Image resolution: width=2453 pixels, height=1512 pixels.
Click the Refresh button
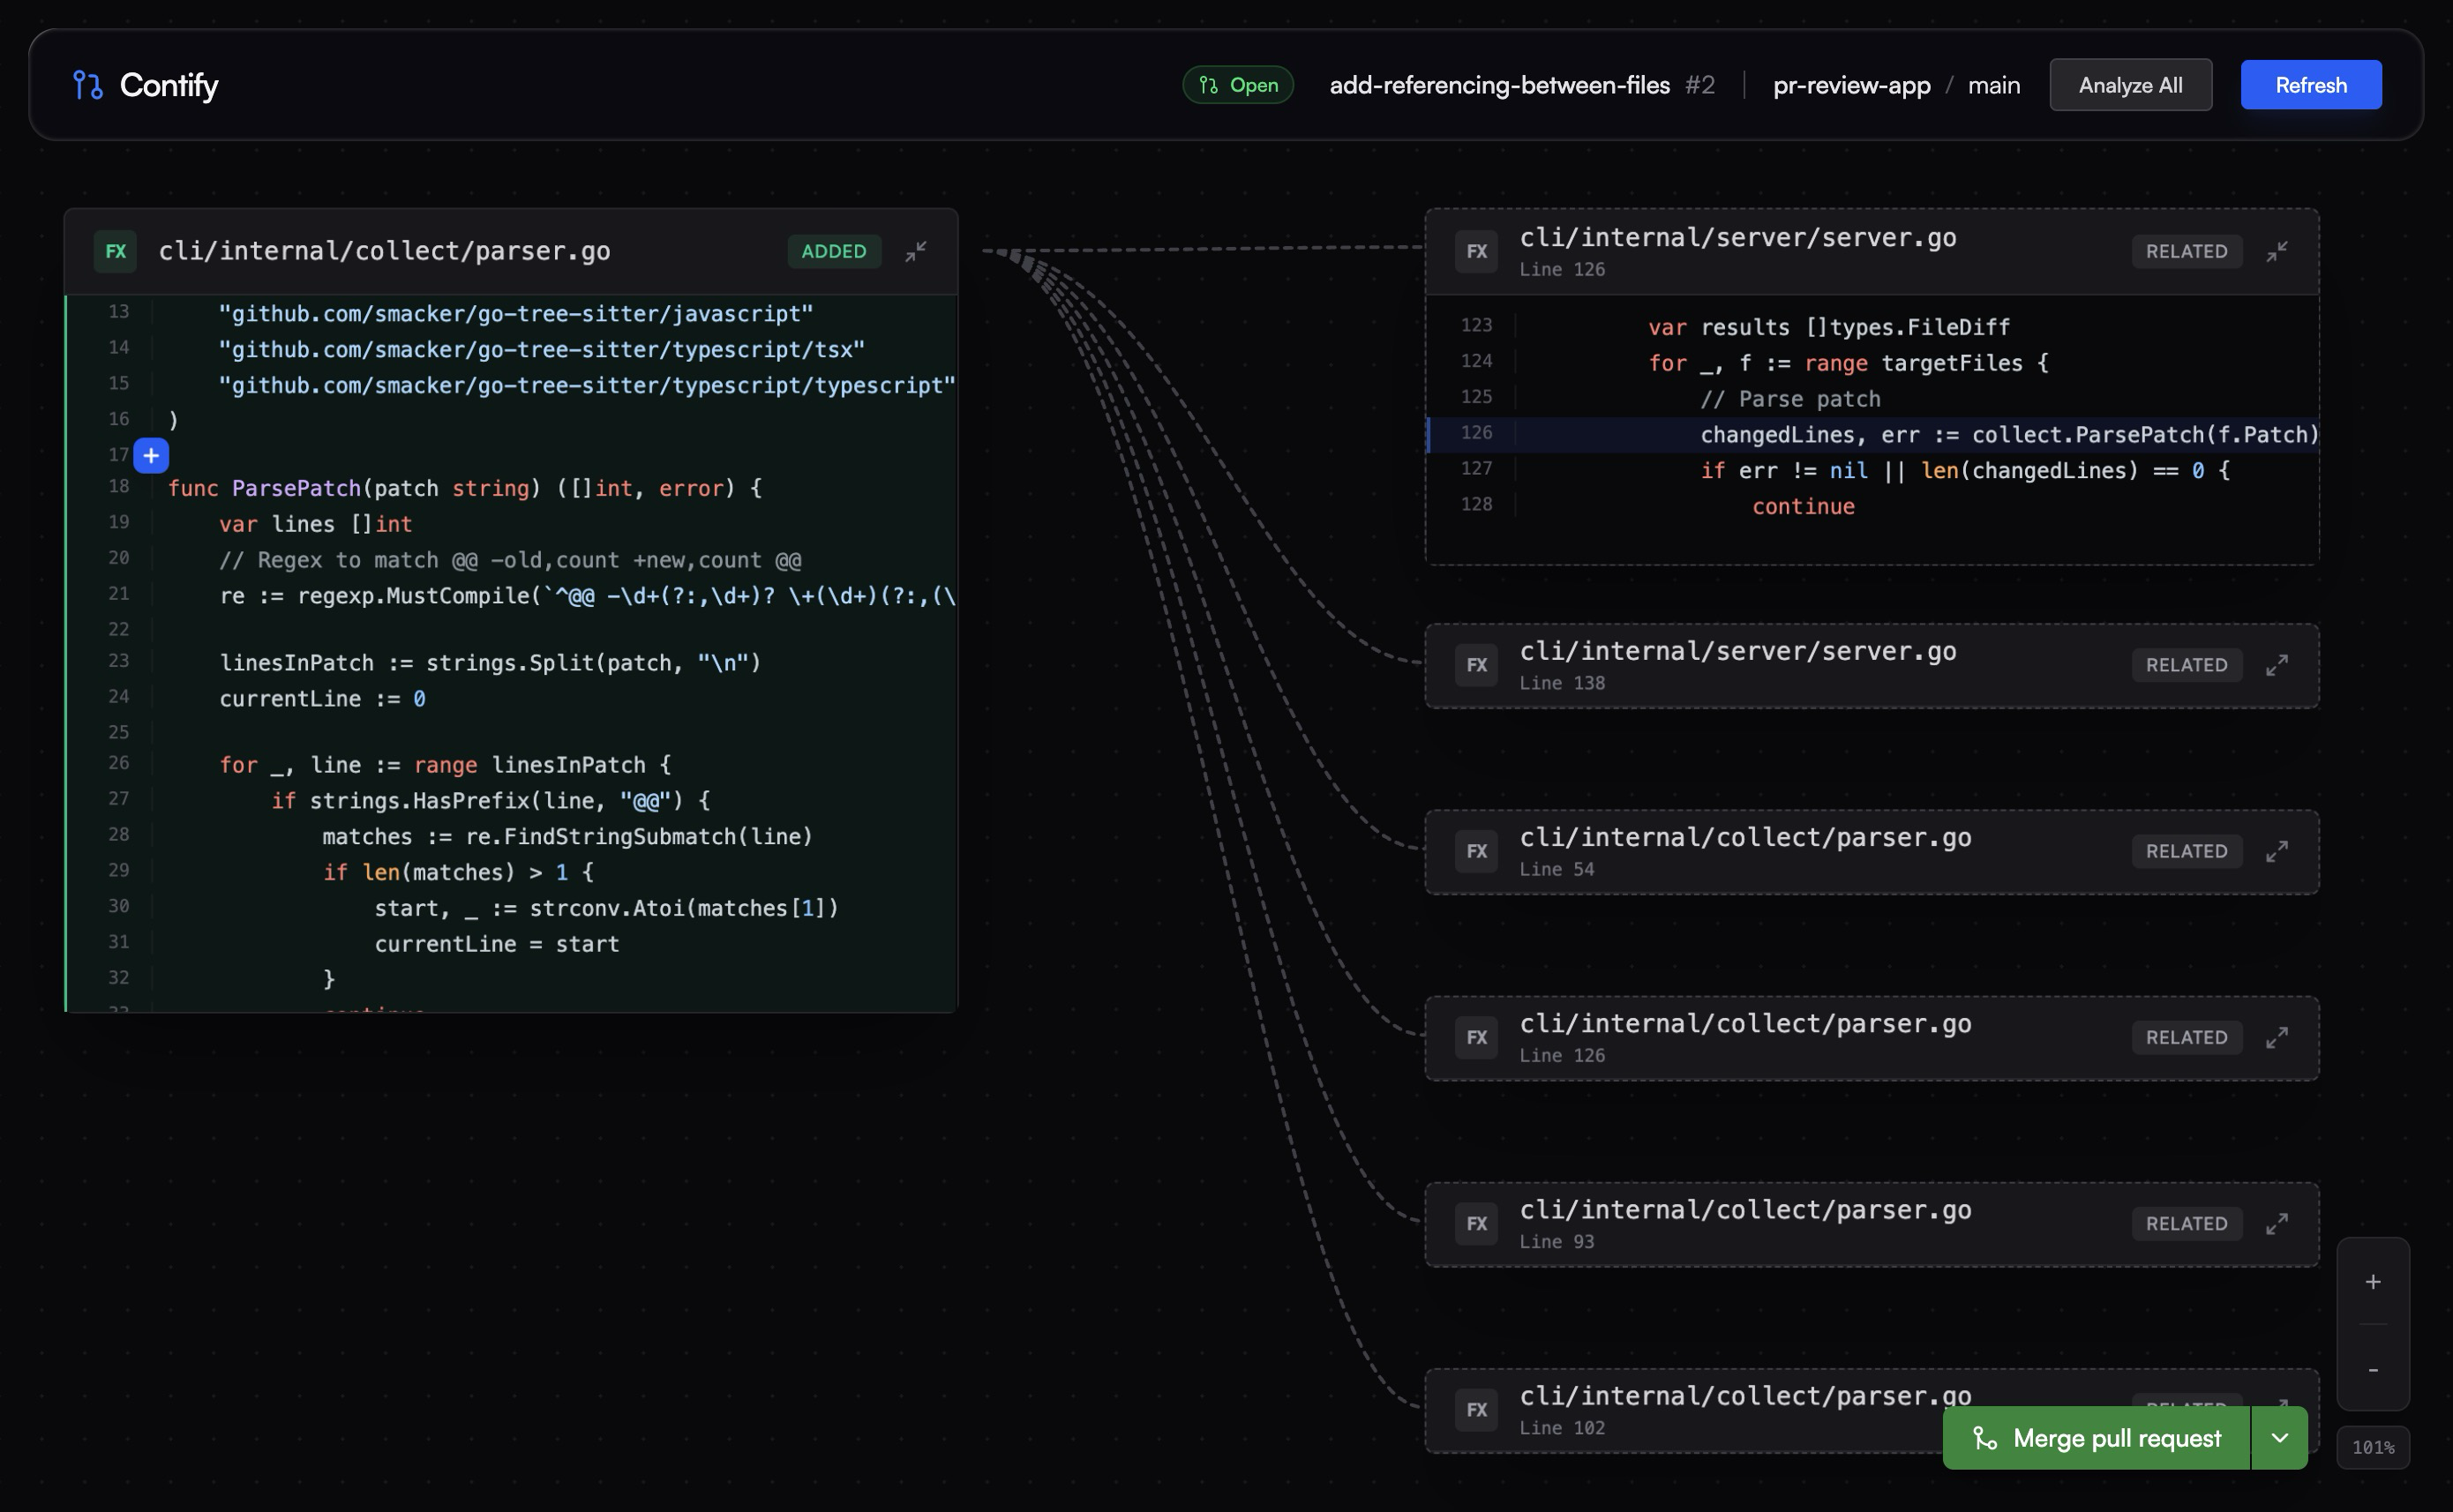click(x=2310, y=86)
